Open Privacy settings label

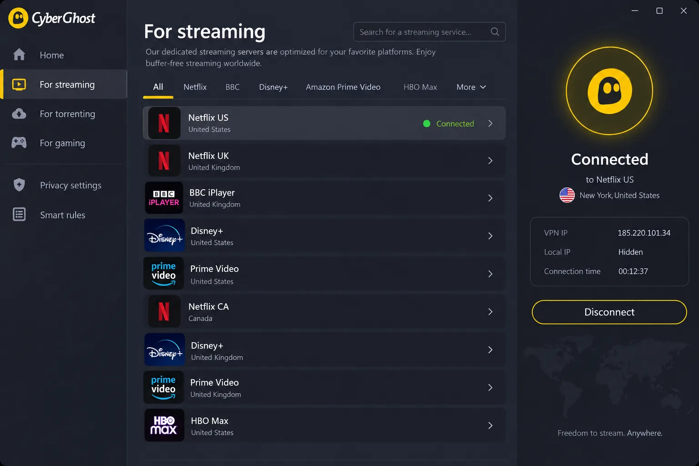point(71,185)
